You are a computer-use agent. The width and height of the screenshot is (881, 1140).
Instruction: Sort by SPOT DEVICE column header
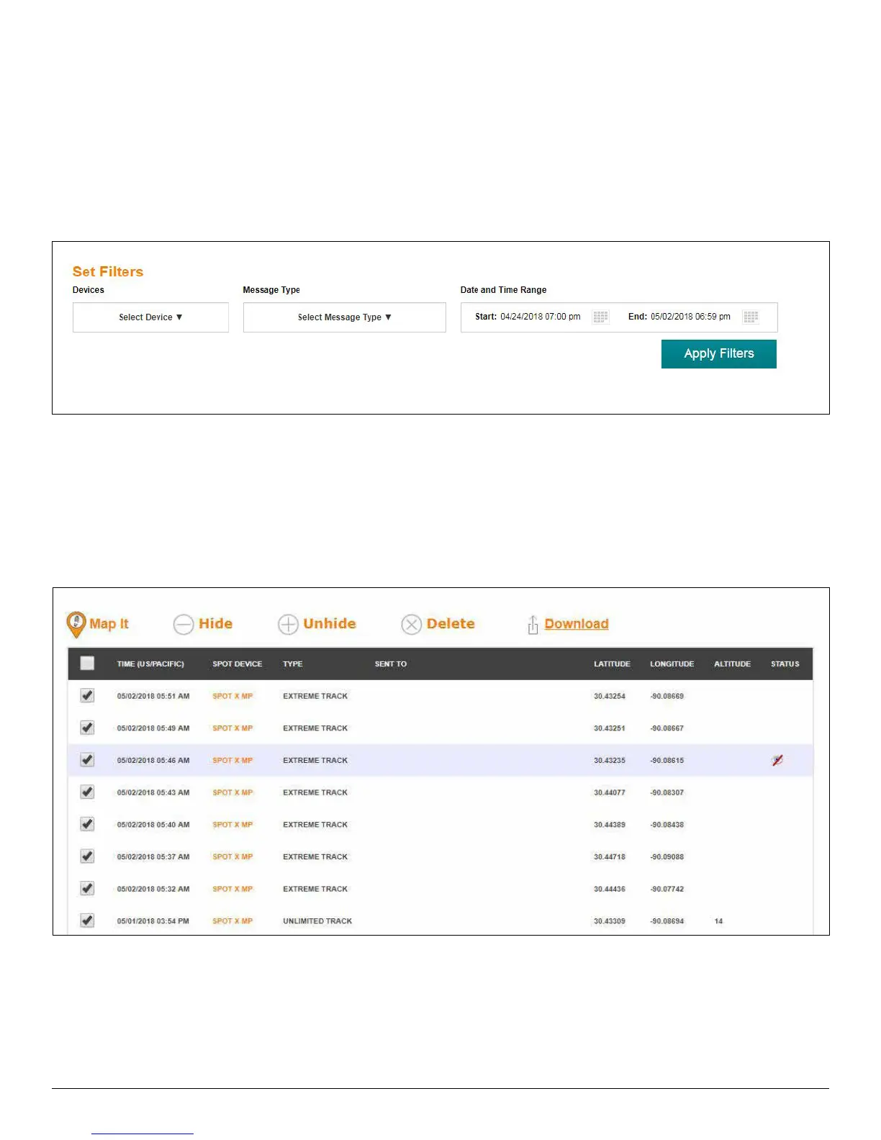pyautogui.click(x=238, y=664)
